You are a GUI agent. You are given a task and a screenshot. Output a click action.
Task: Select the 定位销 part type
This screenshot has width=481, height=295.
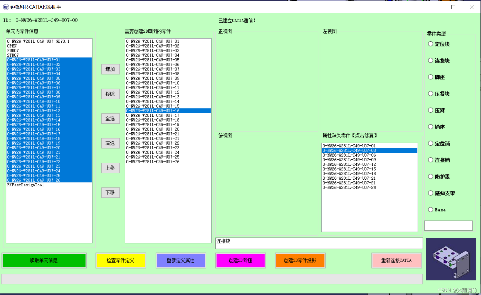coord(430,143)
